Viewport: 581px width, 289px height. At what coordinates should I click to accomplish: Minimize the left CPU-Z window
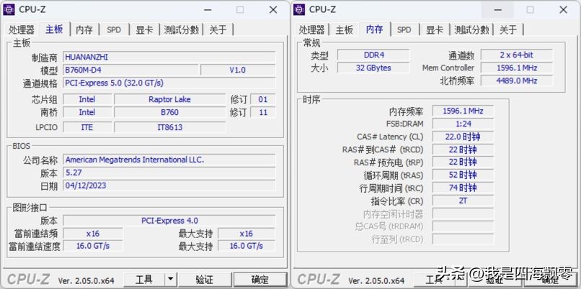click(x=208, y=9)
